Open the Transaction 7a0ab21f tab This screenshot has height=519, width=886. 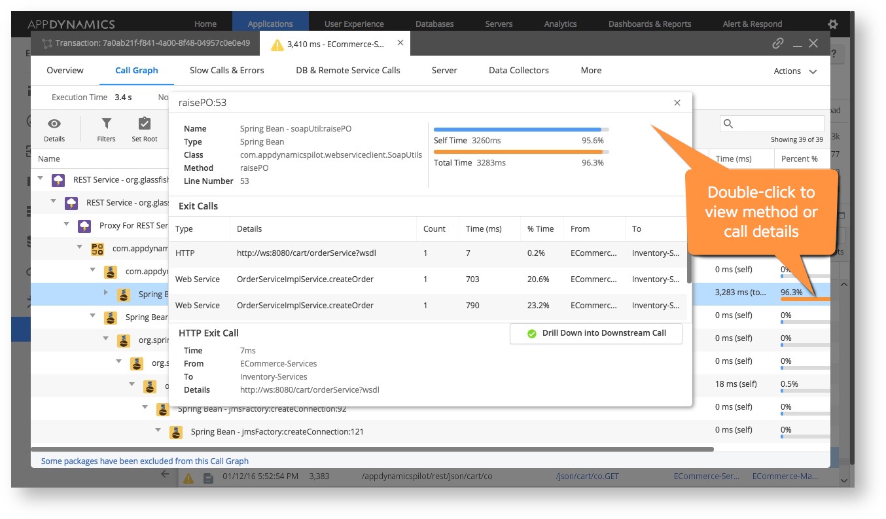[145, 44]
